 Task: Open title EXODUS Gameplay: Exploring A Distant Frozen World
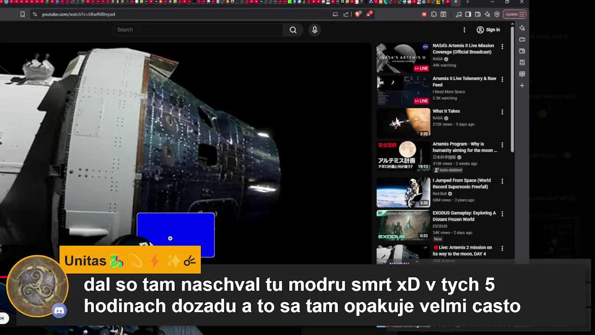tap(464, 216)
